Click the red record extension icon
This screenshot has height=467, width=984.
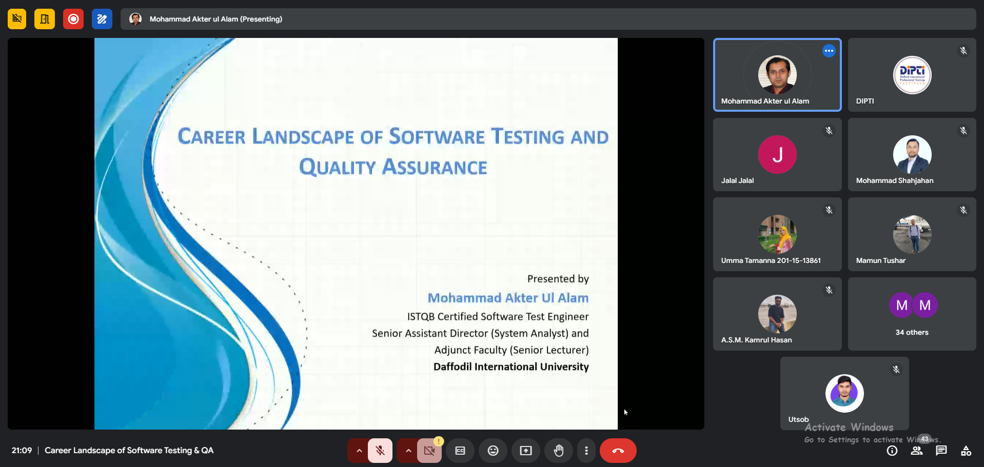click(73, 19)
